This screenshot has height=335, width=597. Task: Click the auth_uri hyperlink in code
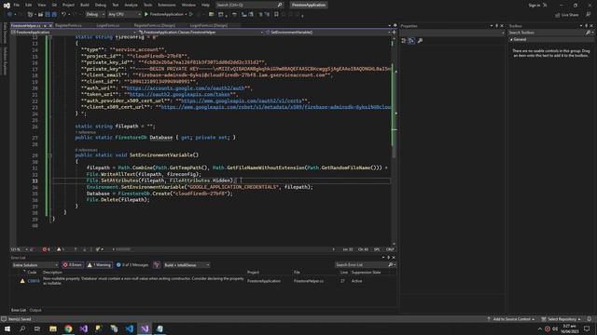[x=186, y=88]
